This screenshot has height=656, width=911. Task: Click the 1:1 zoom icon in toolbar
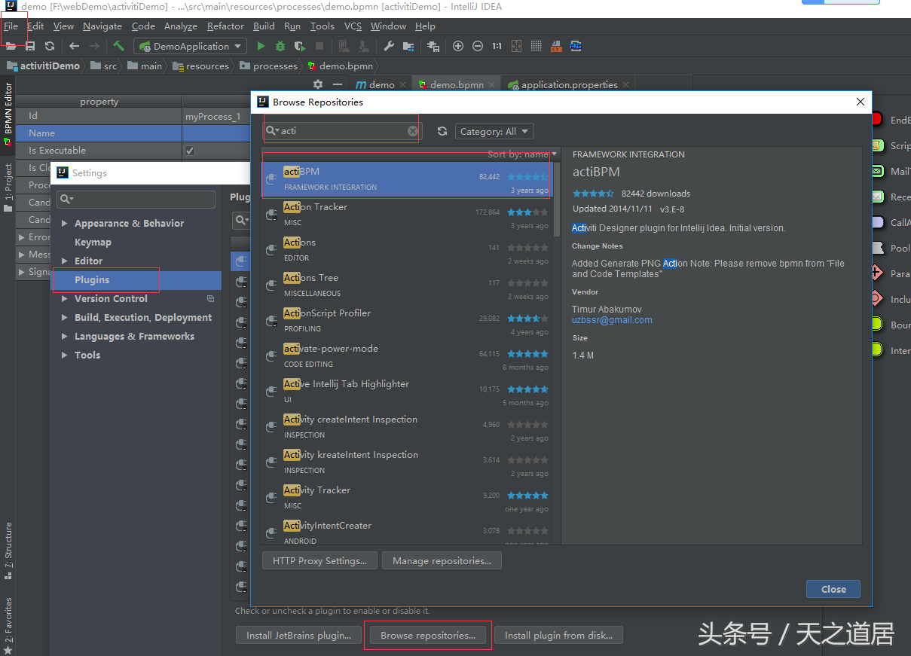[497, 45]
